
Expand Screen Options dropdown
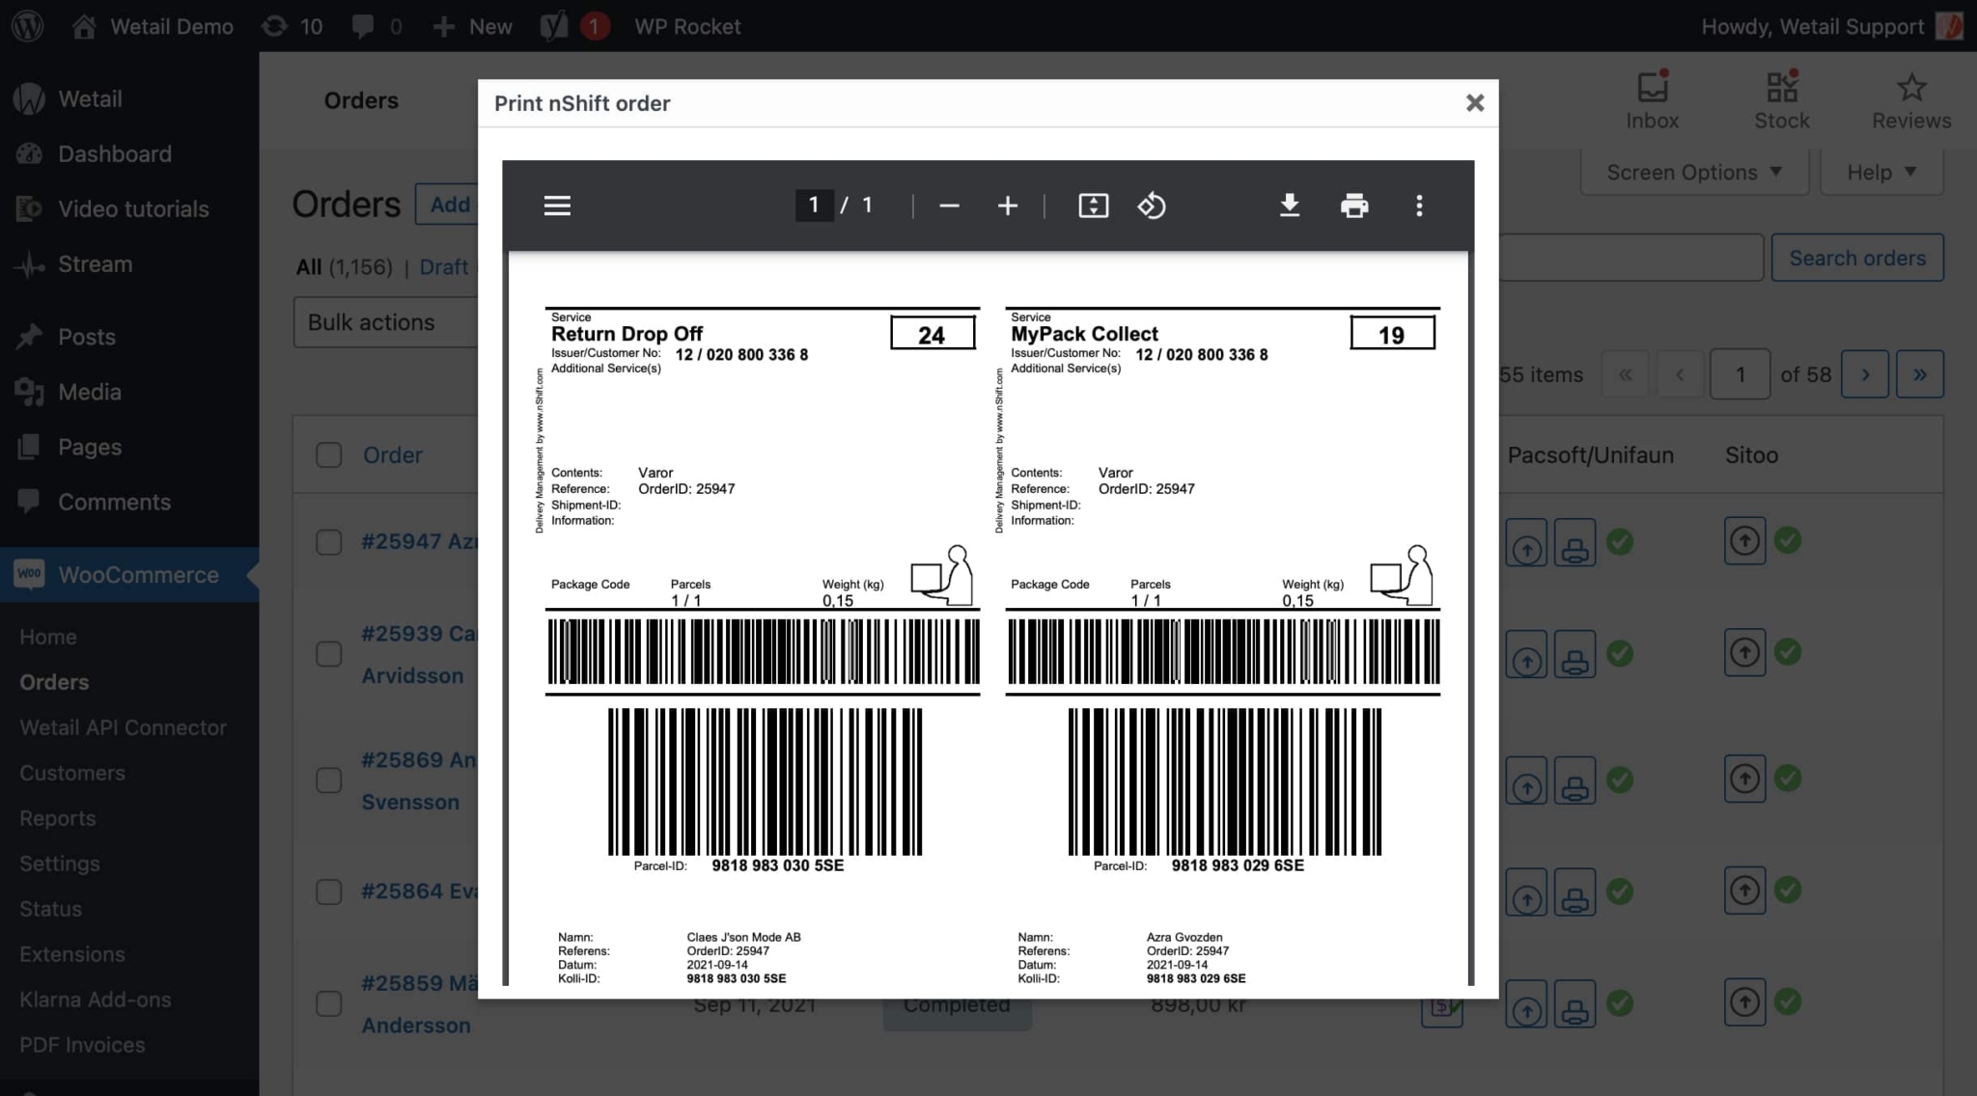1693,173
